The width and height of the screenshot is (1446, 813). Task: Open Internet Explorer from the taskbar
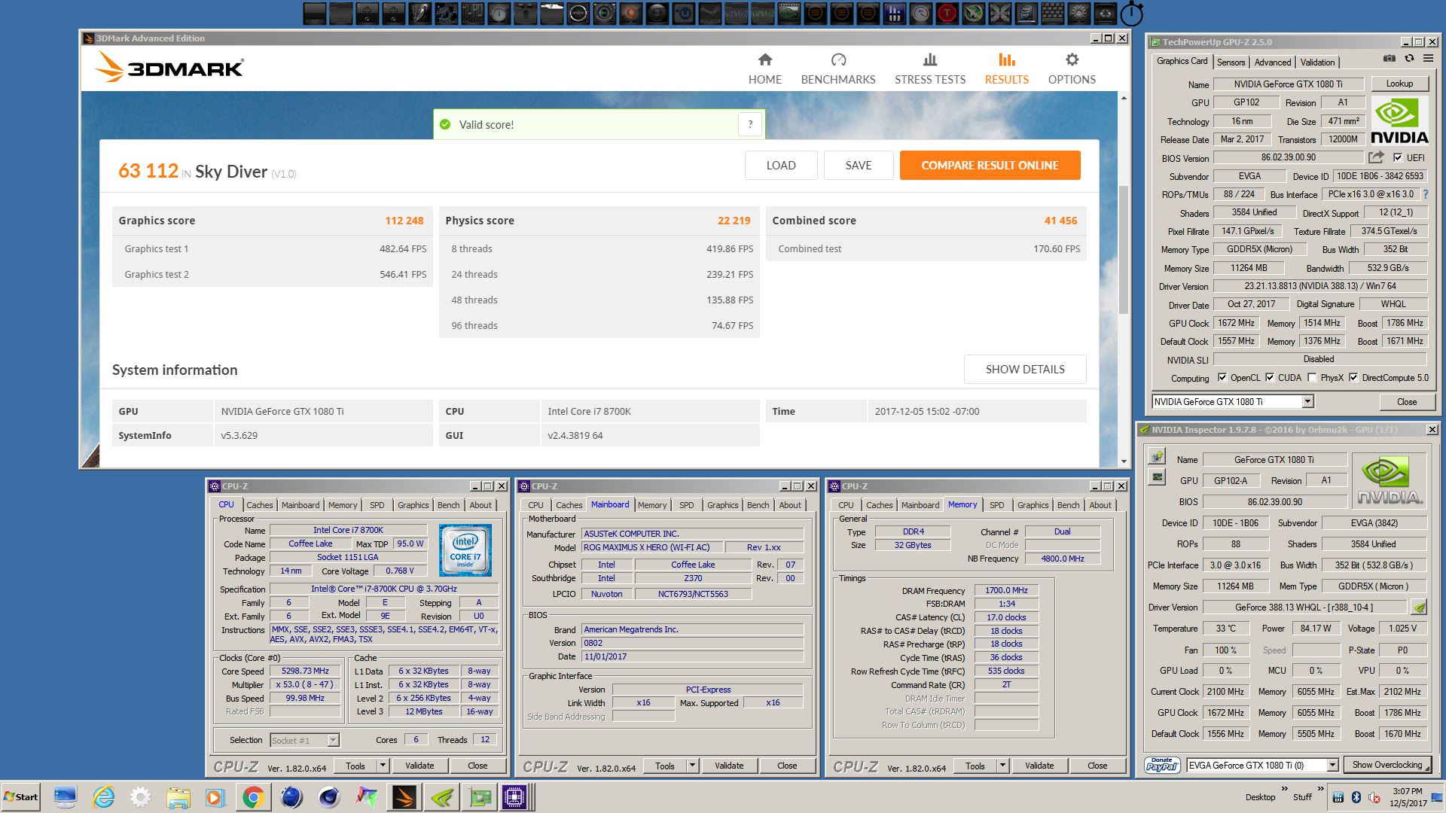pyautogui.click(x=102, y=797)
